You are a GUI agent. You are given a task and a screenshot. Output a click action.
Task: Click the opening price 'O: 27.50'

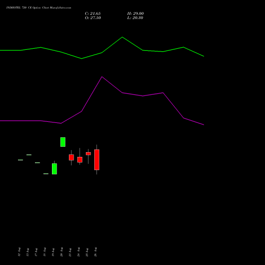tap(93, 18)
